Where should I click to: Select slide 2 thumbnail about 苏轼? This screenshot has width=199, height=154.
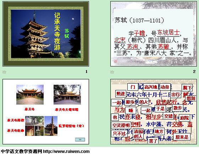154,34
